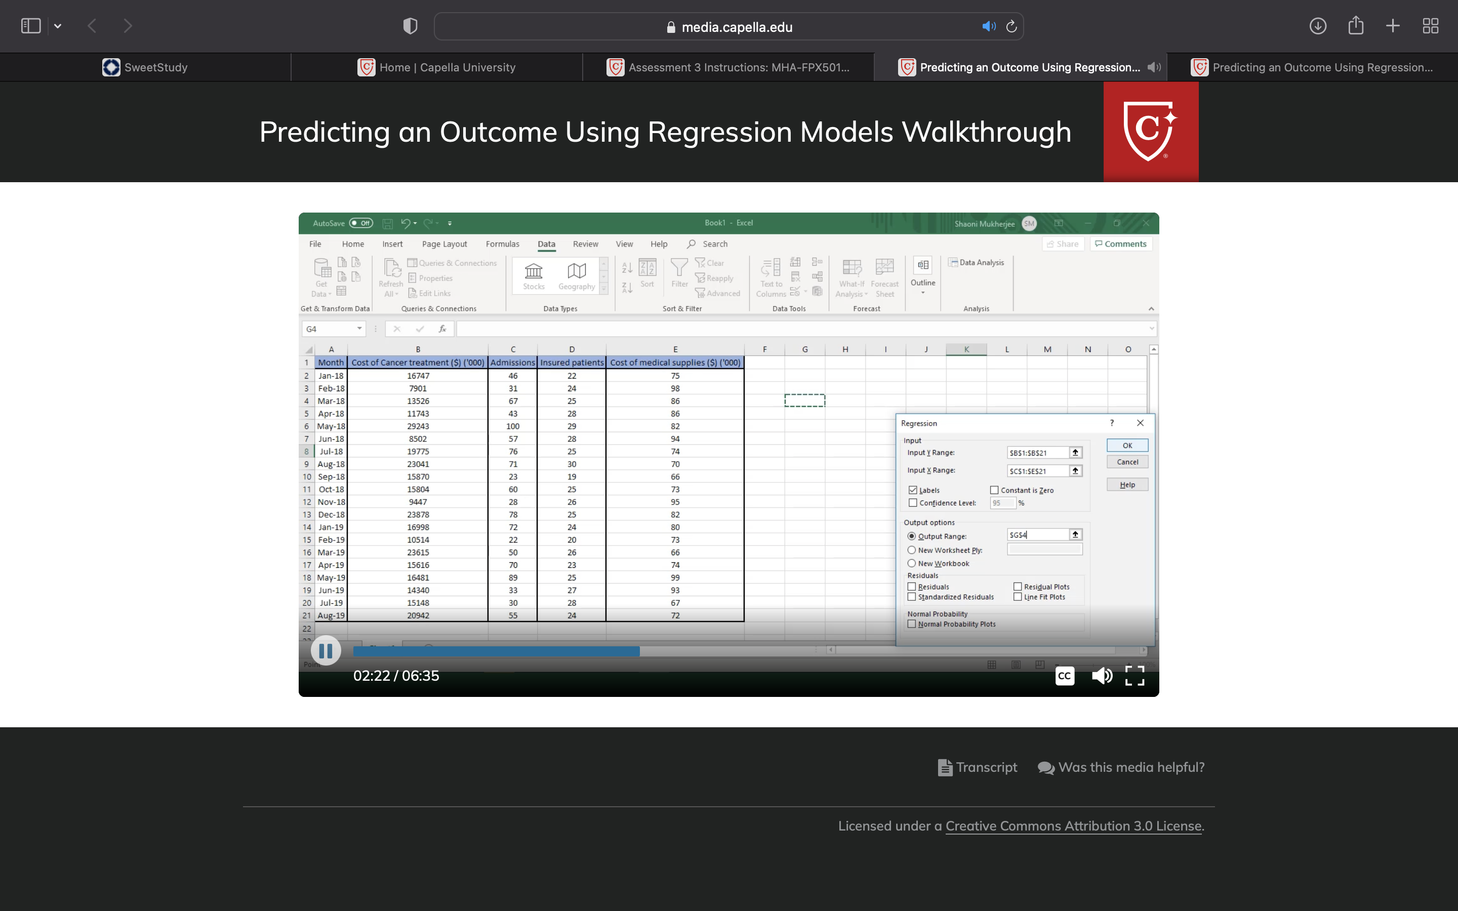This screenshot has height=911, width=1458.
Task: Mute audio from the address bar speaker
Action: (989, 26)
